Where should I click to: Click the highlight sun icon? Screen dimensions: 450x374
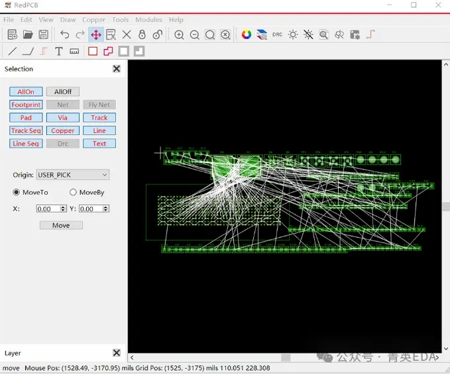click(x=293, y=34)
